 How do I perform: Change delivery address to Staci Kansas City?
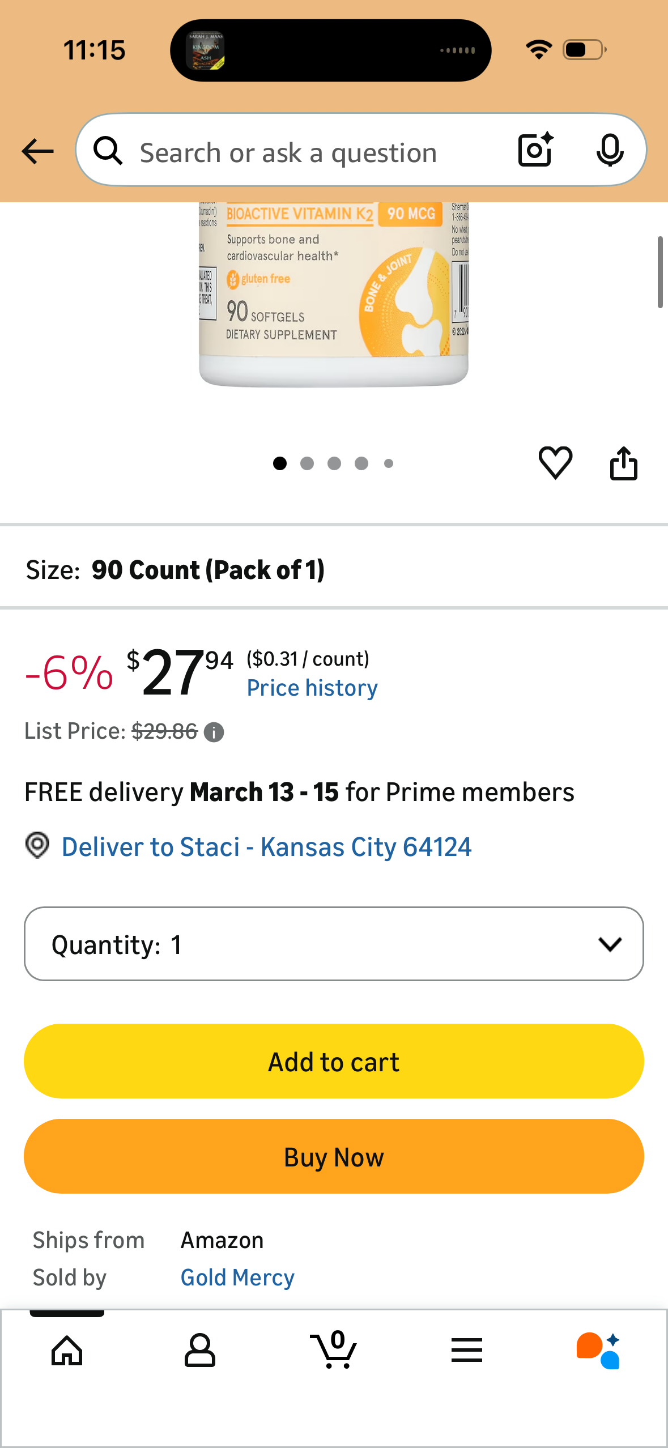266,847
